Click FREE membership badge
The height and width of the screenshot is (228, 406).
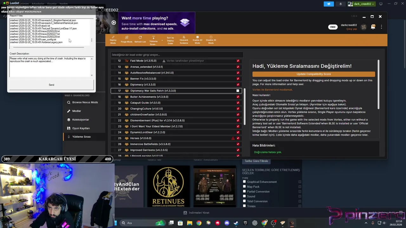333,27
